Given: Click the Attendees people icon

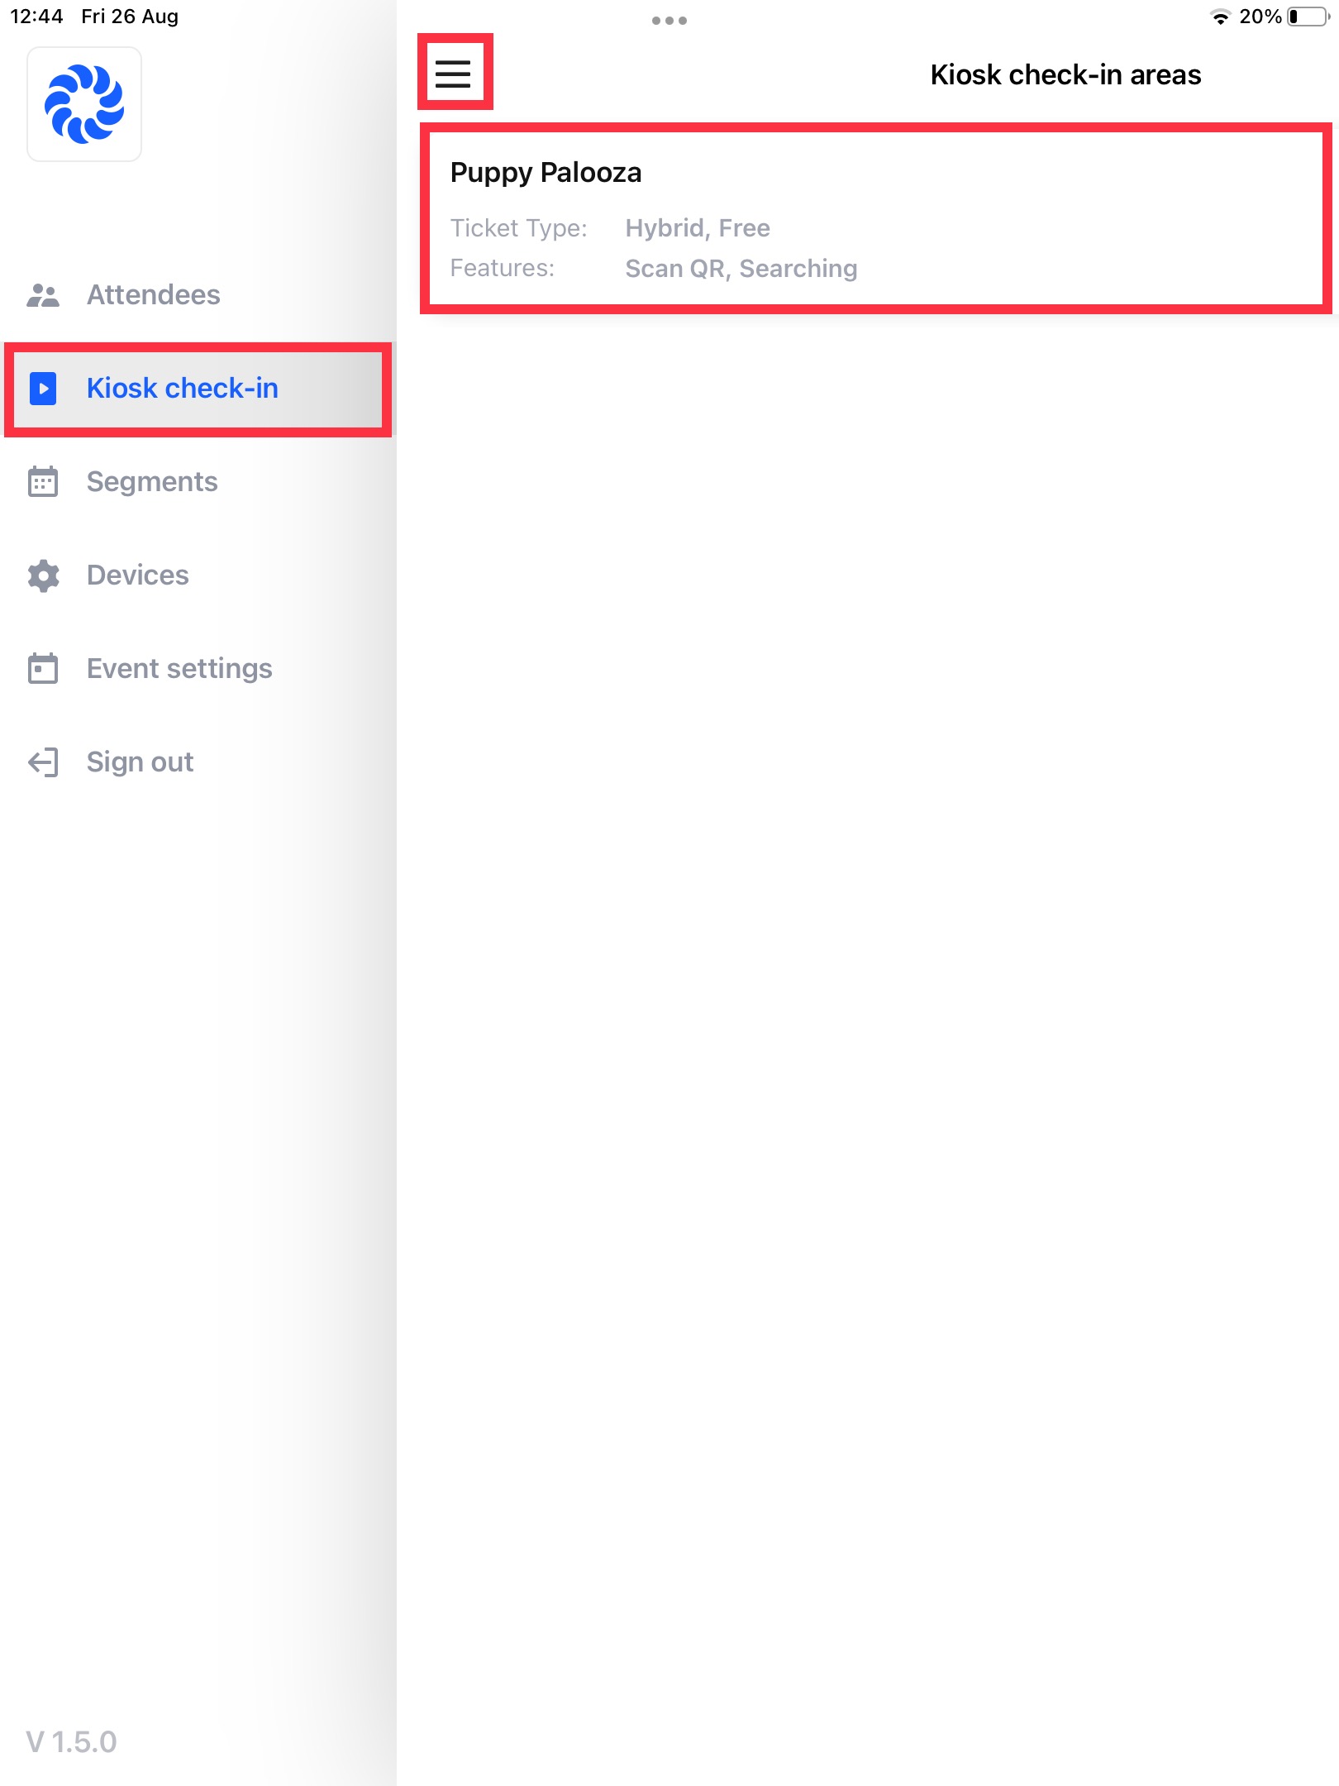Looking at the screenshot, I should [43, 295].
